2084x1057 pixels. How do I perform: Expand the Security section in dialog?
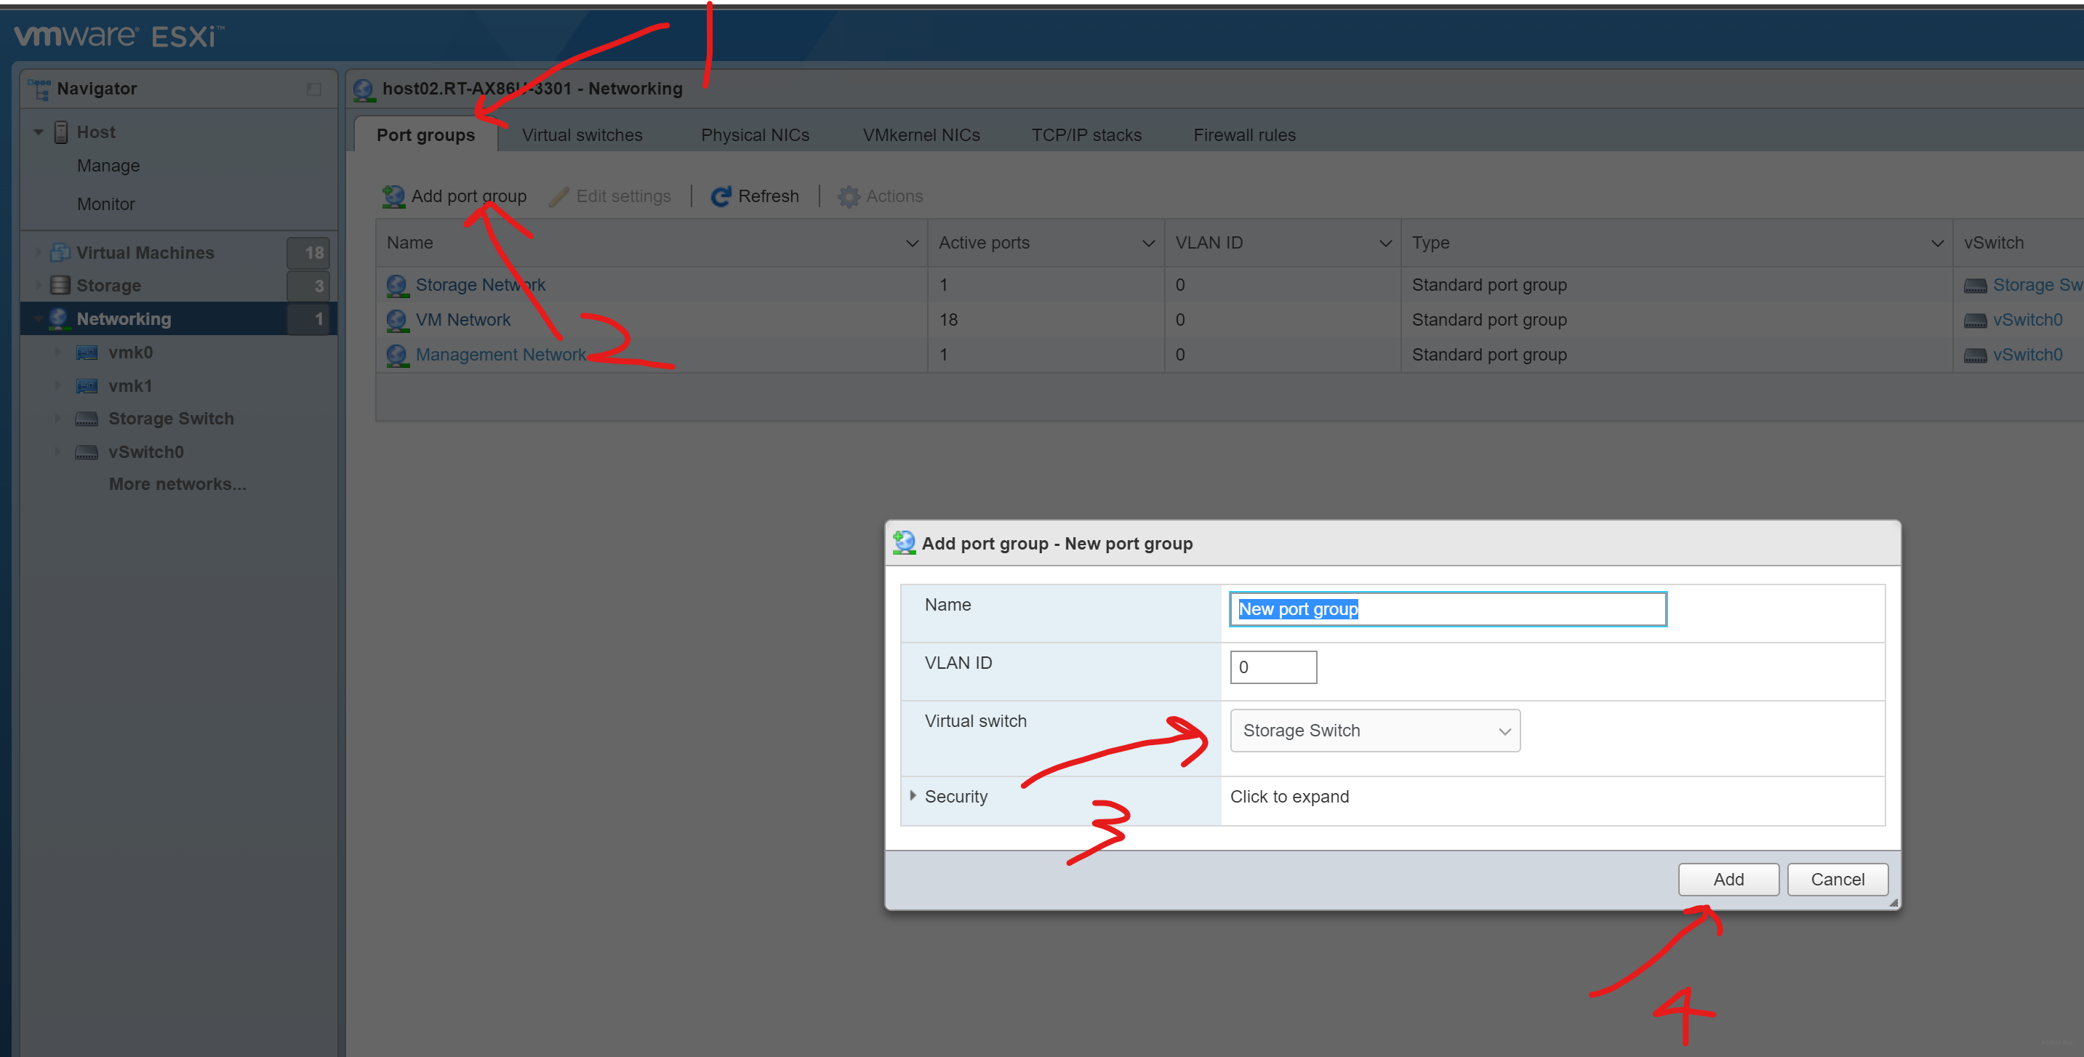tap(913, 796)
